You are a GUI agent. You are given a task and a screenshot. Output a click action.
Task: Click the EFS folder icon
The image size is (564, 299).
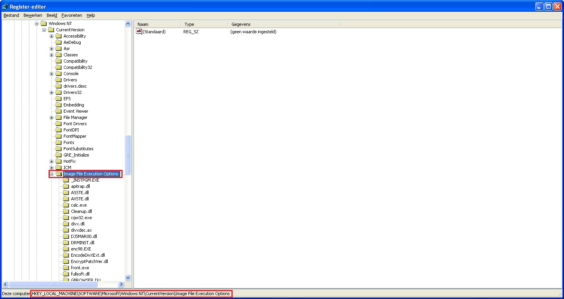[x=59, y=99]
